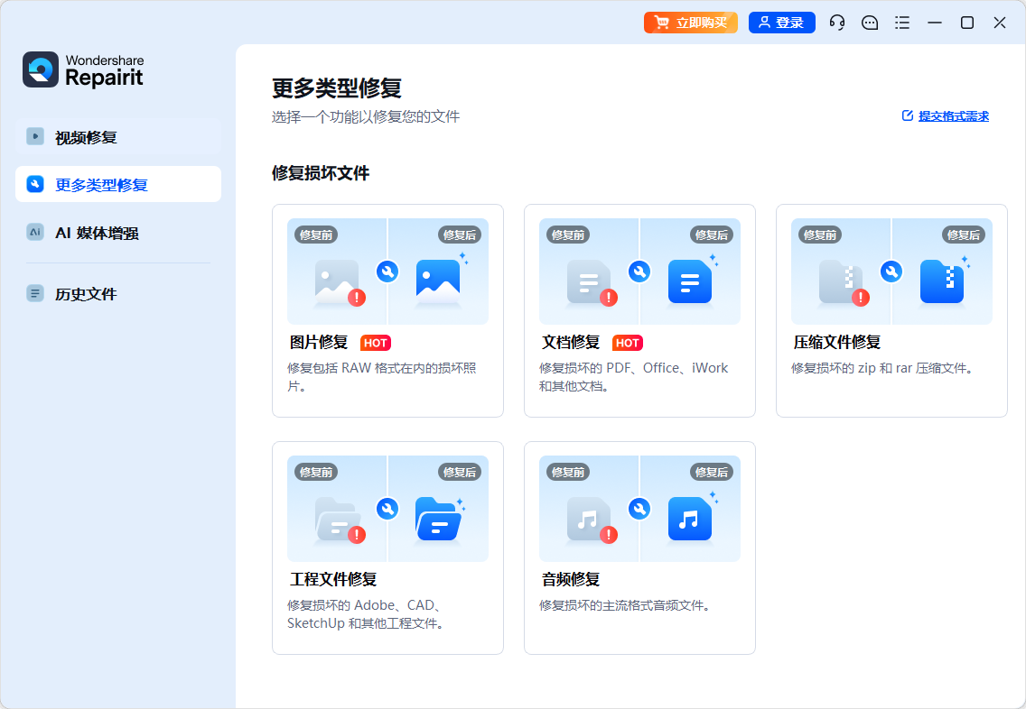The width and height of the screenshot is (1026, 709).
Task: Click the 历史文件 sidebar icon
Action: tap(35, 293)
